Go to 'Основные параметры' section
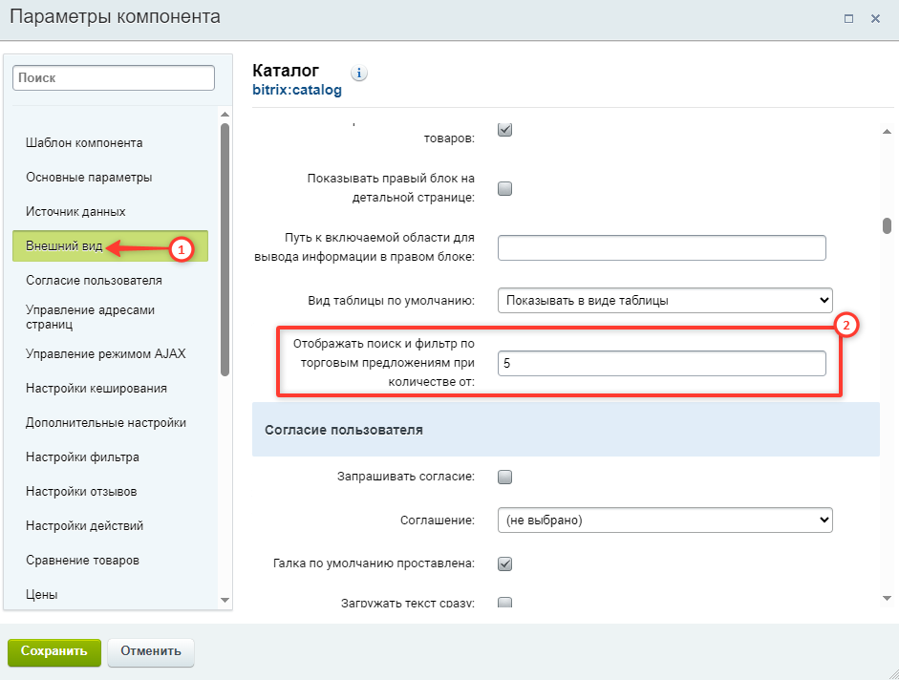899x680 pixels. coord(89,178)
